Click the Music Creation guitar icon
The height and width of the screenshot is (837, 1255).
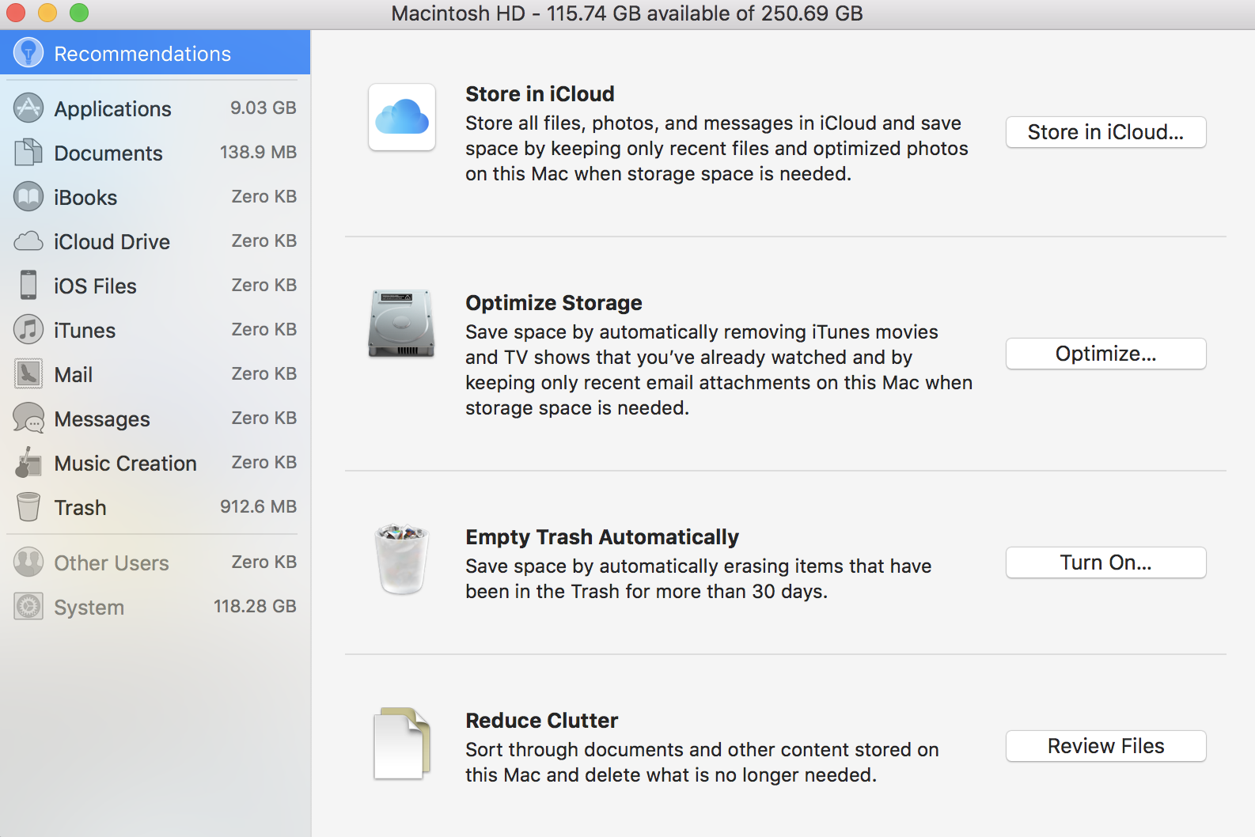coord(28,462)
